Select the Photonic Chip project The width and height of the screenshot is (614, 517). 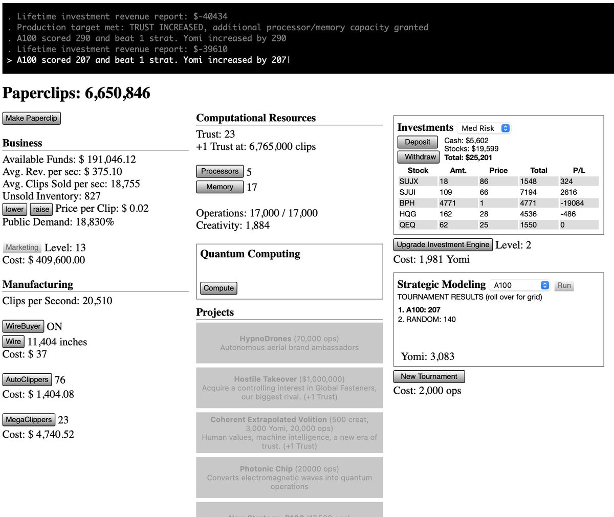click(x=290, y=478)
